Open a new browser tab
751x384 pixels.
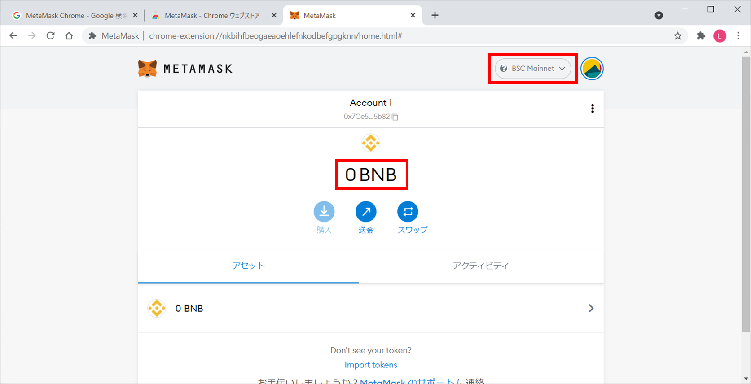(x=435, y=15)
